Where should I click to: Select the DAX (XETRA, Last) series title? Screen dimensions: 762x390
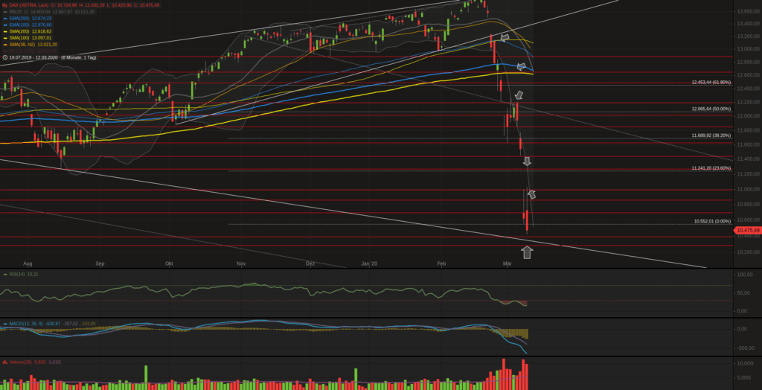[x=29, y=5]
